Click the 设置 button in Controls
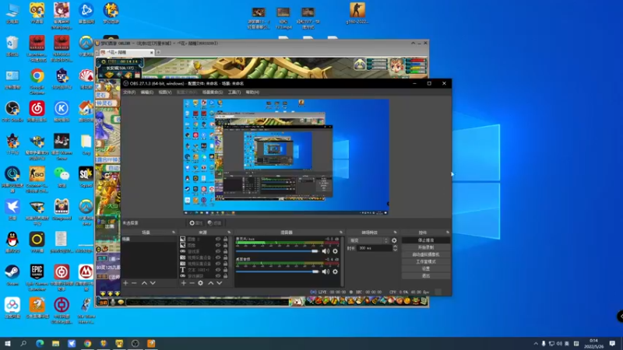623x350 pixels. pos(426,268)
